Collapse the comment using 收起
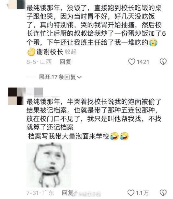This screenshot has width=173, height=199. pos(71,52)
